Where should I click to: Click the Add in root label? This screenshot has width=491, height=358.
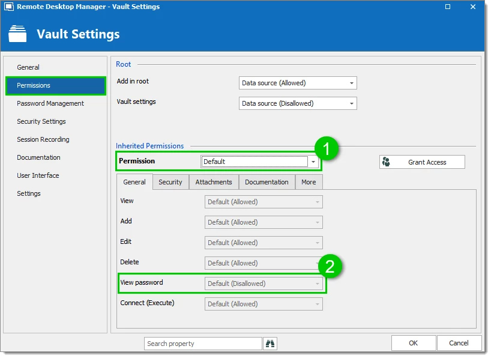(x=133, y=81)
